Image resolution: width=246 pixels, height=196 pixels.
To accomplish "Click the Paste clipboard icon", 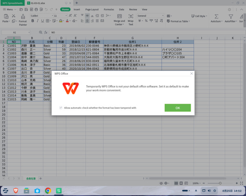I will click(x=6, y=16).
